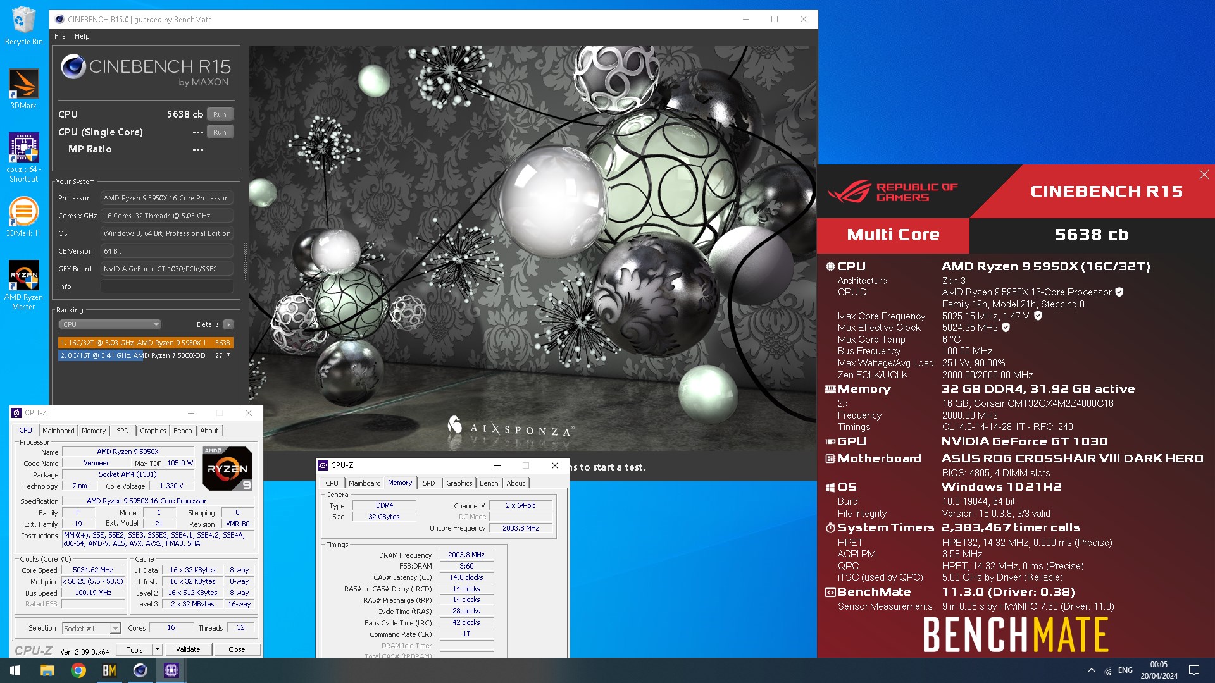This screenshot has width=1215, height=683.
Task: Open the File menu in Cinebench
Action: [60, 36]
